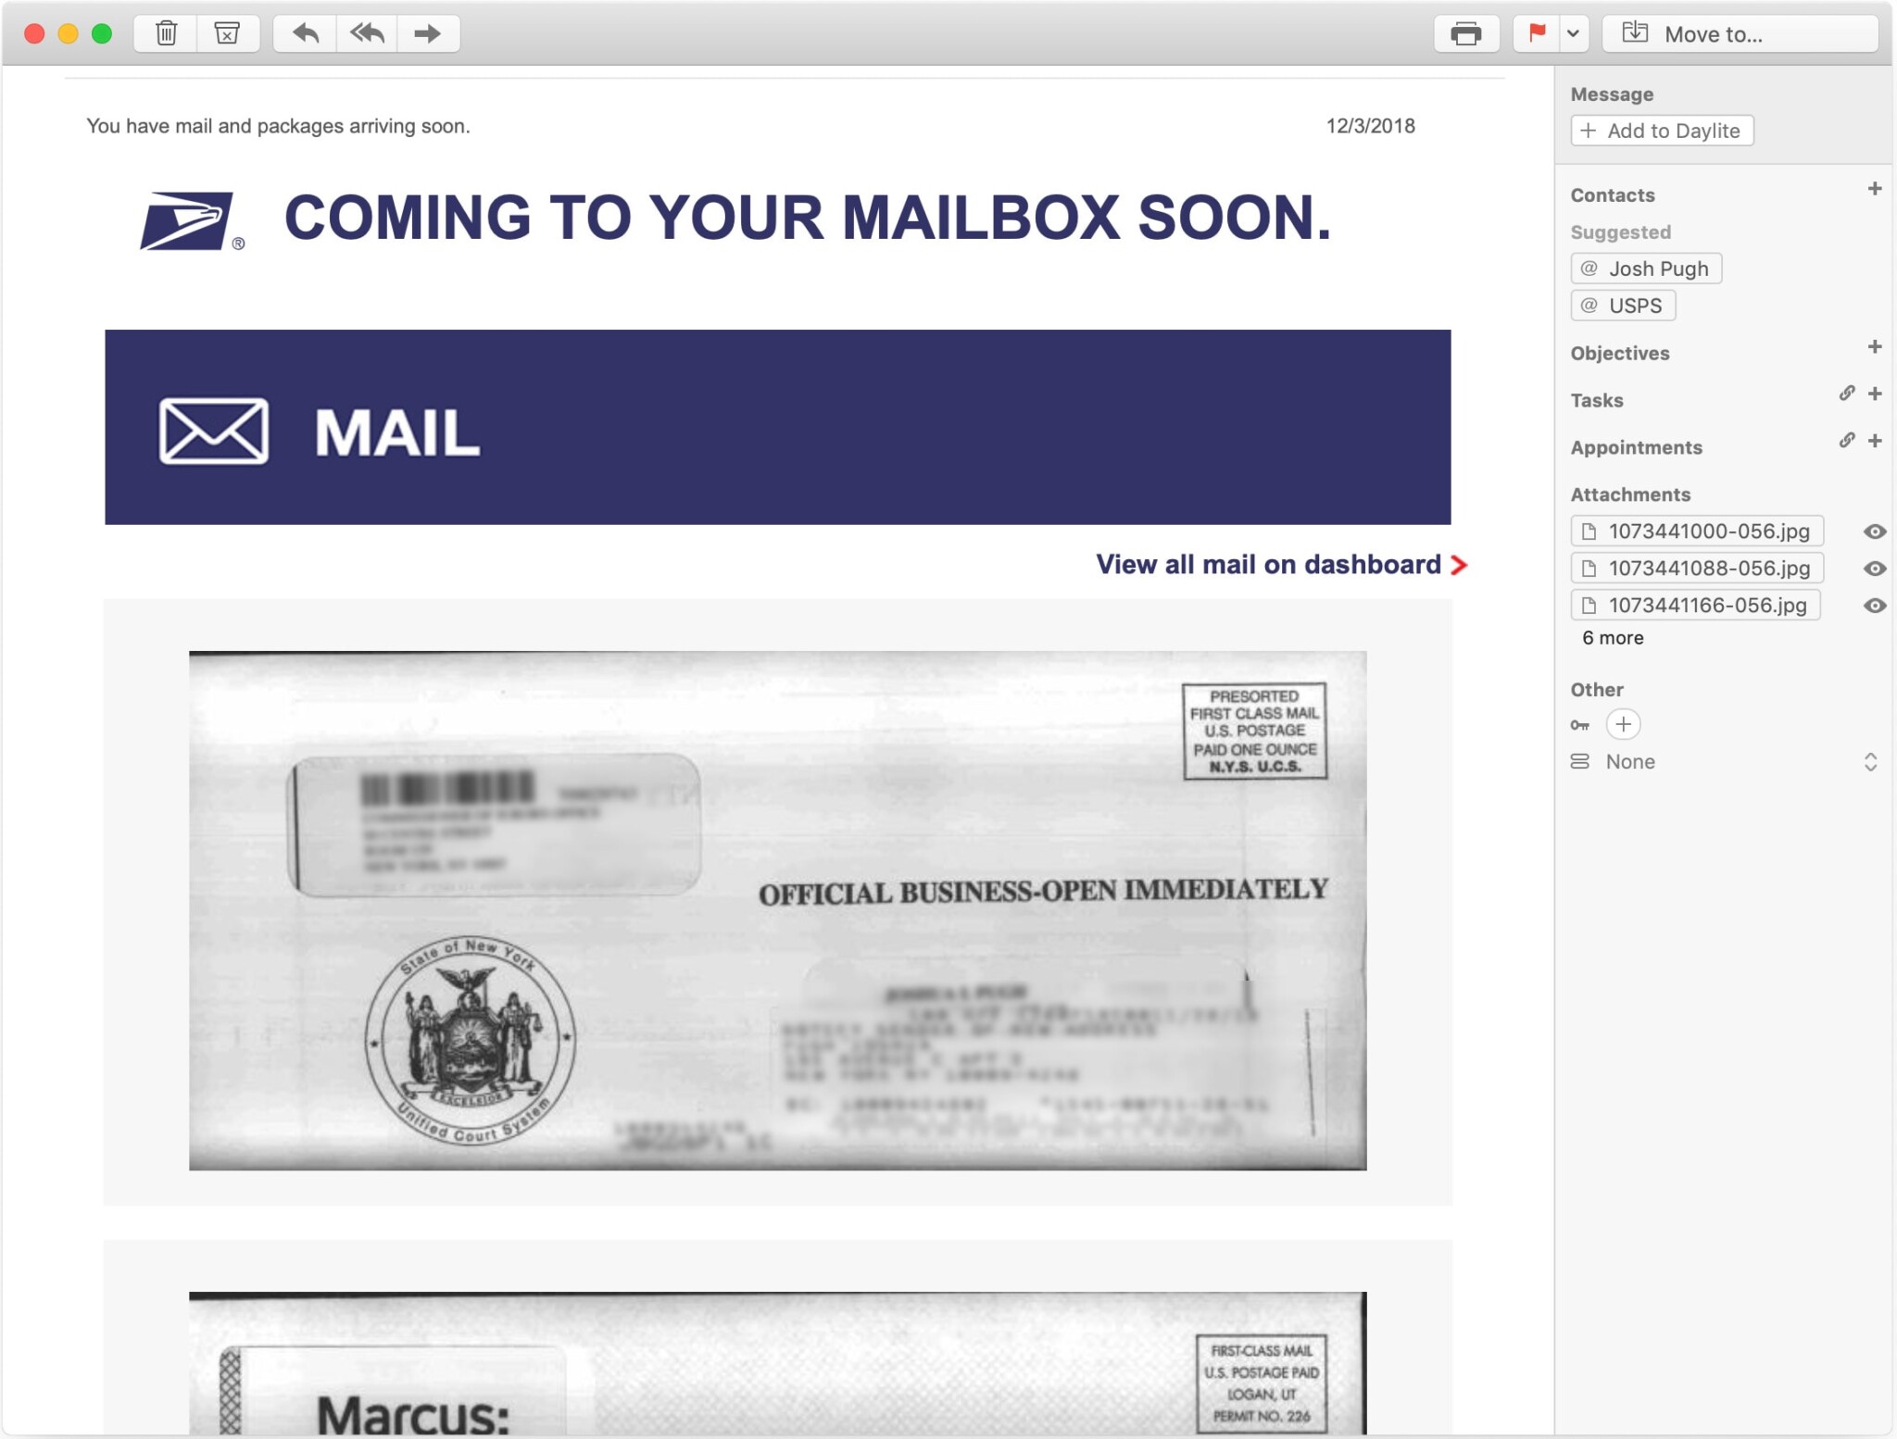Click the reply icon to respond

point(304,31)
